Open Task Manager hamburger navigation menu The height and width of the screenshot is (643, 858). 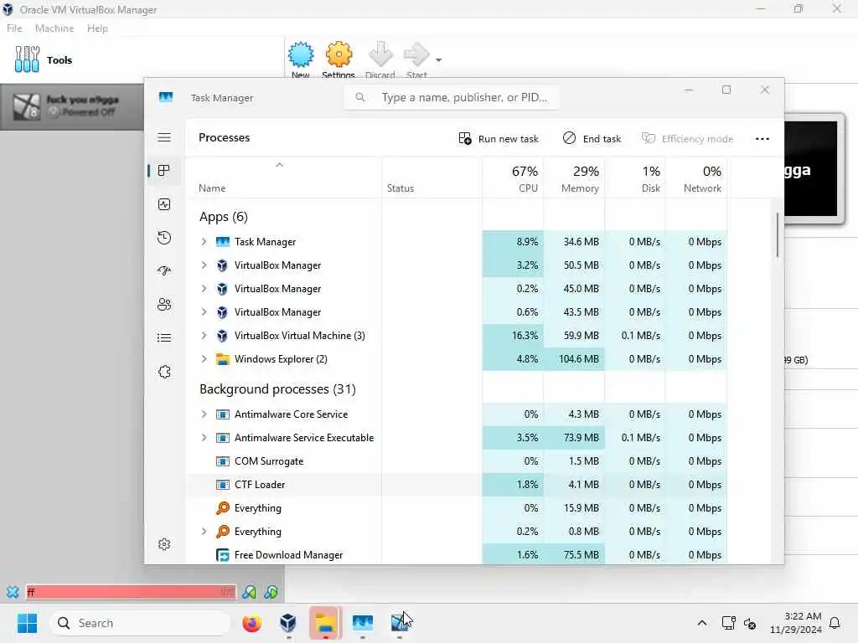(164, 137)
